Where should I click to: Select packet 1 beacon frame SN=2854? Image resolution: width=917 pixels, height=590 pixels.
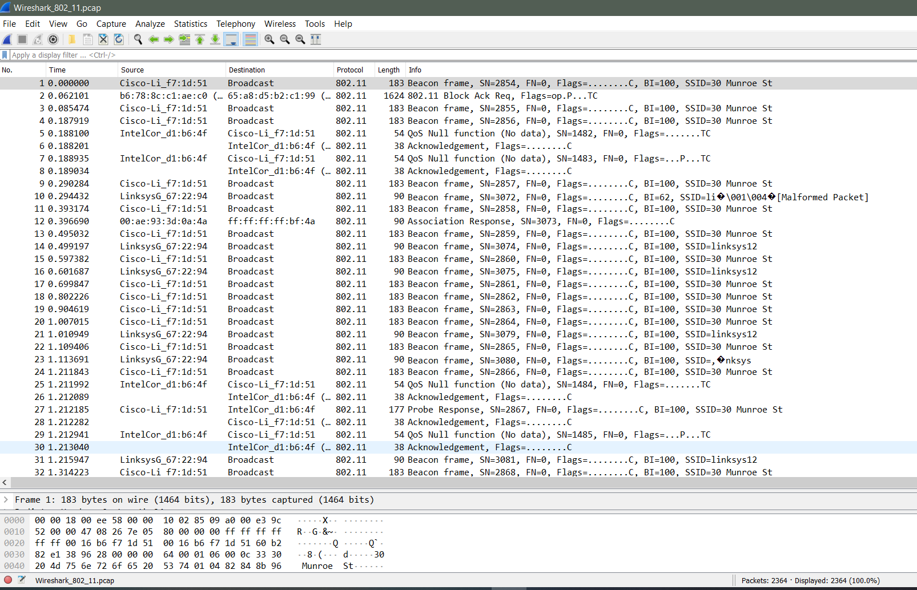coord(458,83)
